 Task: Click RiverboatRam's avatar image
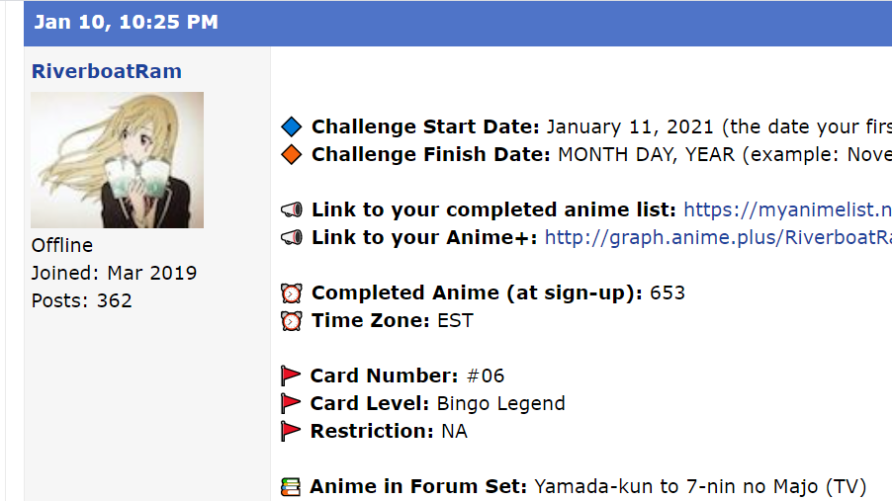pyautogui.click(x=117, y=160)
